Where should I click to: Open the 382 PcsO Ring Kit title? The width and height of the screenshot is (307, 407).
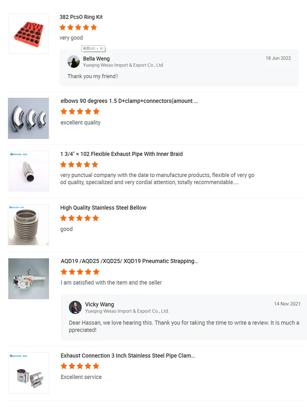[x=81, y=17]
